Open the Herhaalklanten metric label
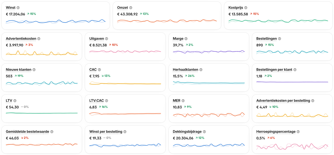 [185, 70]
